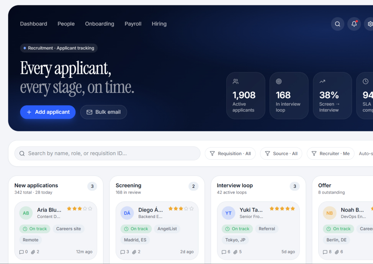The image size is (373, 264).
Task: Click Yuki's five-star rating
Action: coord(282,209)
